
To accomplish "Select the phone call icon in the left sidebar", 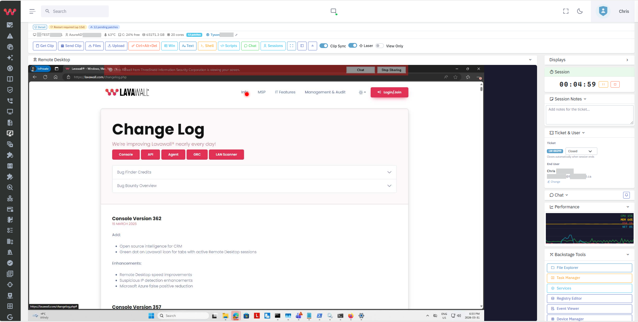I will pyautogui.click(x=10, y=100).
